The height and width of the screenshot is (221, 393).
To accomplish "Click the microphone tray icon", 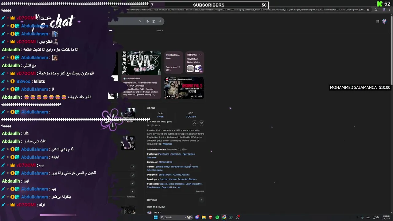I will click(x=363, y=217).
